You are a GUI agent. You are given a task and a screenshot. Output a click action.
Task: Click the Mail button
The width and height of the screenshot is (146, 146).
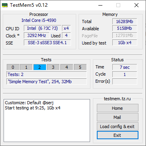point(117,117)
